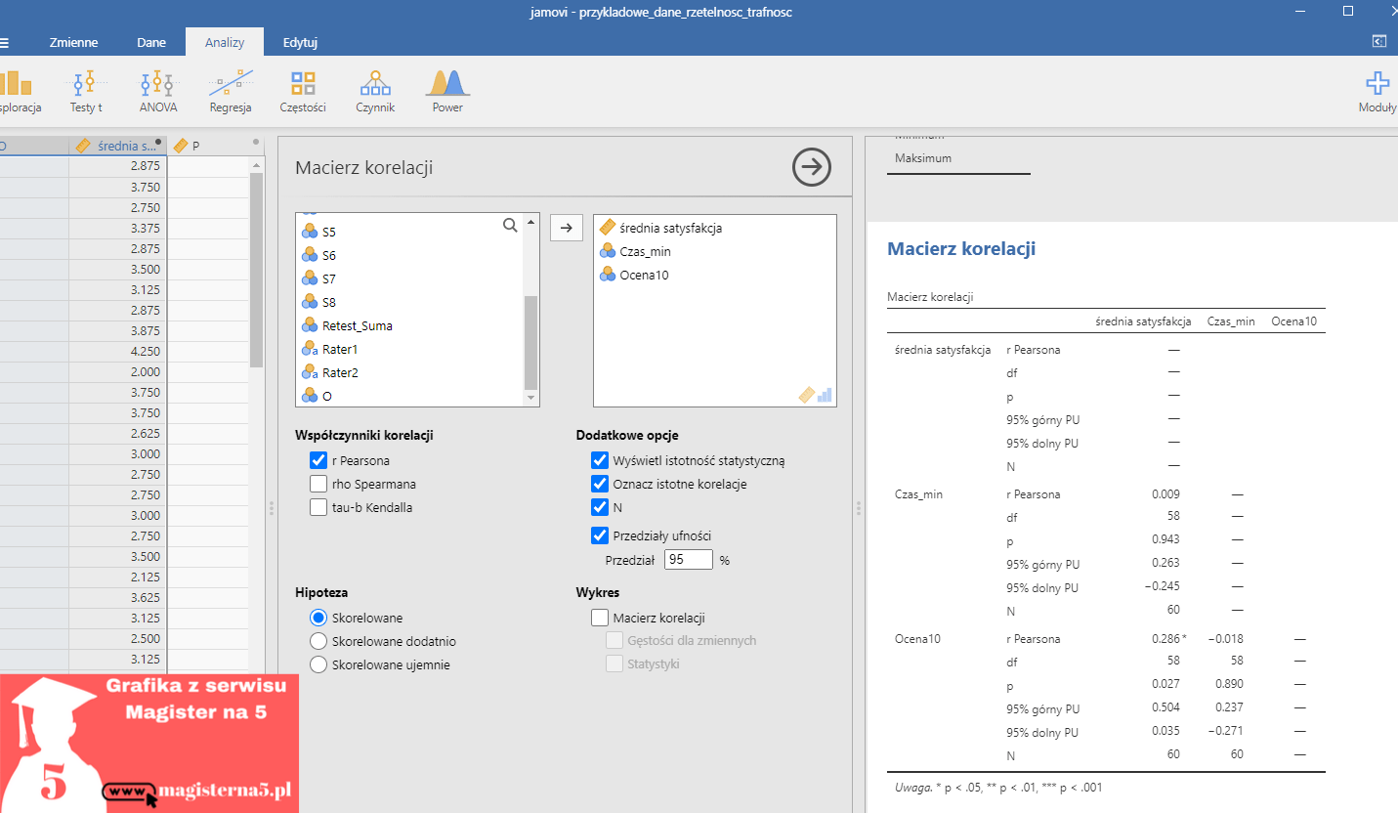Image resolution: width=1398 pixels, height=813 pixels.
Task: Open the Czynnik analysis menu
Action: click(375, 91)
